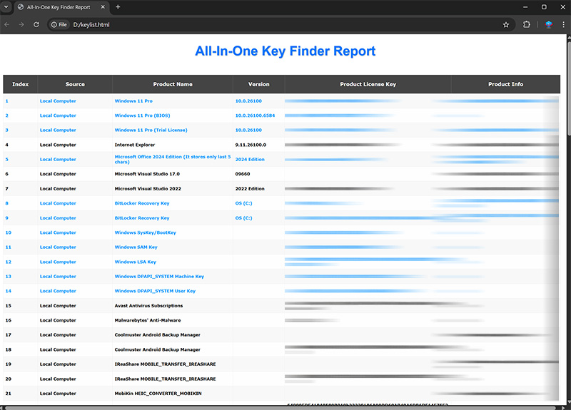Bookmark this page with the star icon
This screenshot has height=410, width=571.
click(506, 24)
